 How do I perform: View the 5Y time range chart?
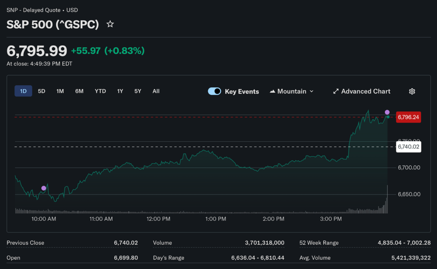(x=137, y=91)
